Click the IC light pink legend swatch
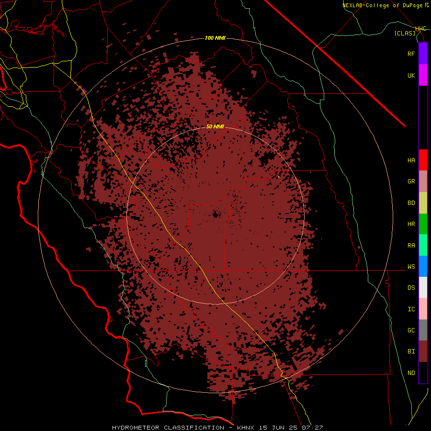 point(423,309)
